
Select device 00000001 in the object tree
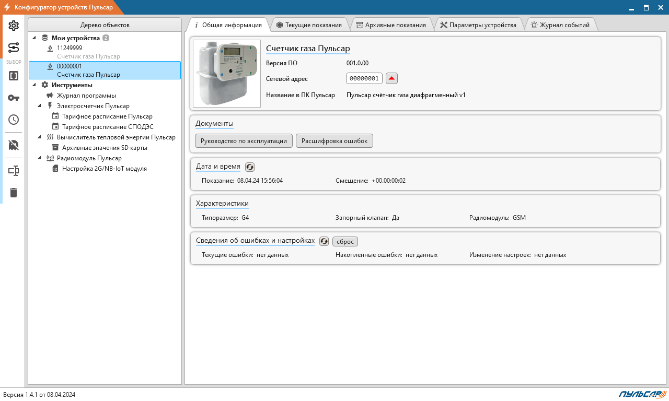point(105,70)
